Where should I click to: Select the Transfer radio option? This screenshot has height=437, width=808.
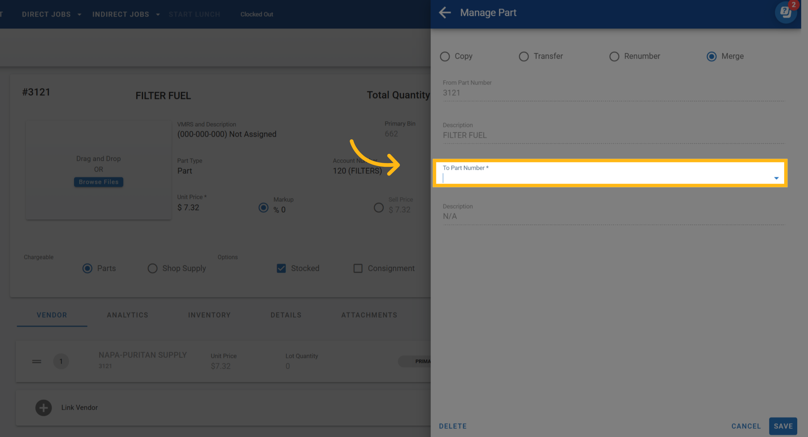(524, 56)
